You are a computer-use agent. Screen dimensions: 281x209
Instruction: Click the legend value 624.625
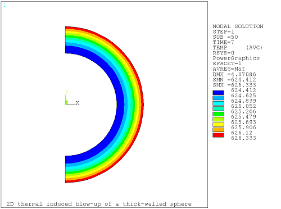pos(243,96)
